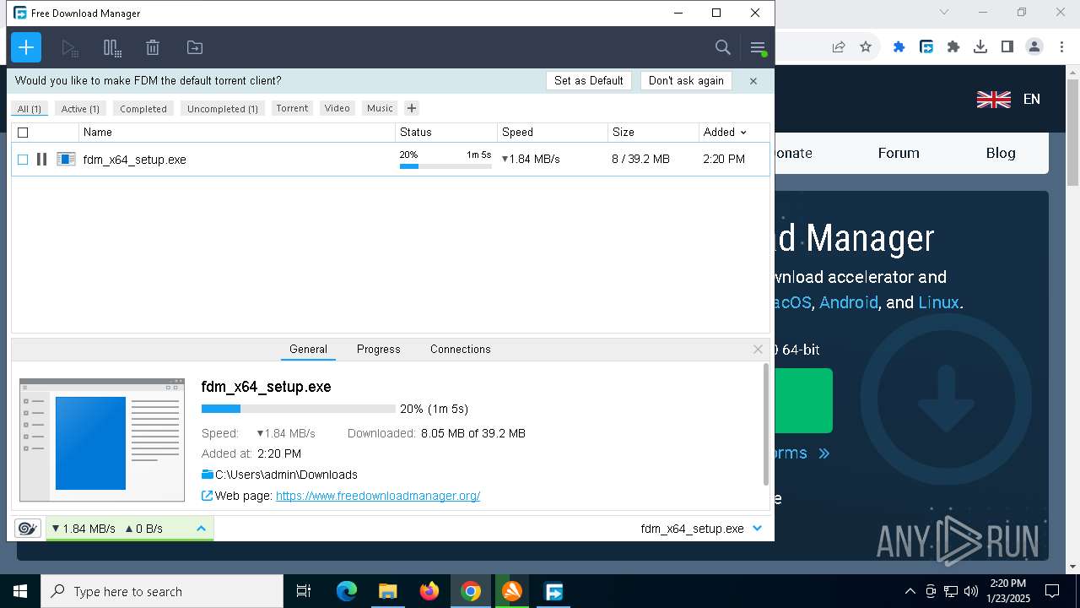Open Blog link on website
The width and height of the screenshot is (1080, 608).
pos(1001,153)
